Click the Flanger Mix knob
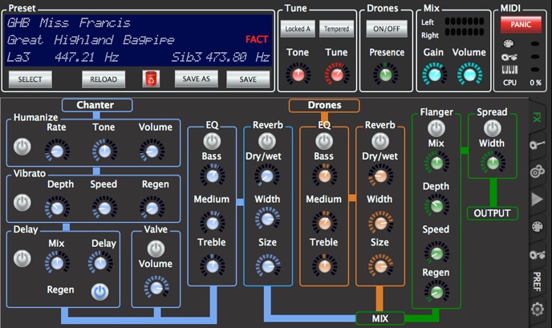Screen dimensions: 552x328 437,163
